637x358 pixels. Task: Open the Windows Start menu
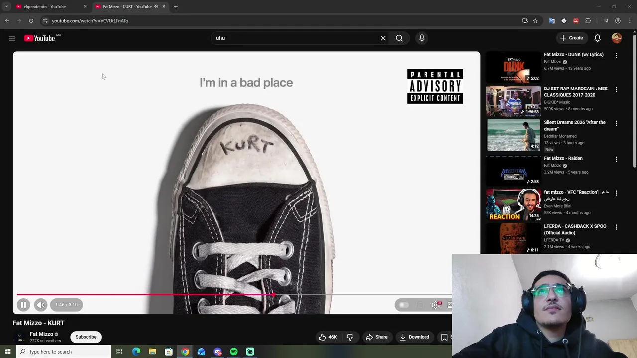pos(7,352)
